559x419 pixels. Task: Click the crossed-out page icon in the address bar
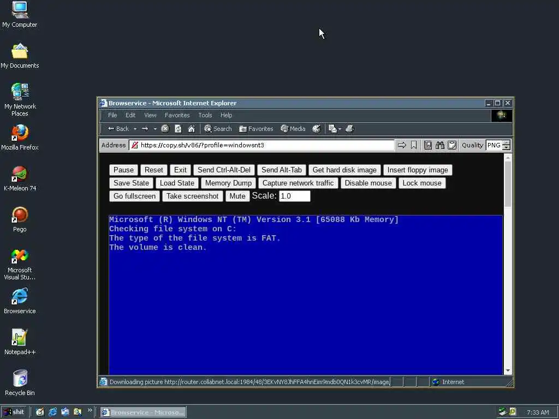[x=135, y=145]
